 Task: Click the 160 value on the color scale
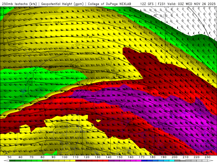tap(130, 157)
